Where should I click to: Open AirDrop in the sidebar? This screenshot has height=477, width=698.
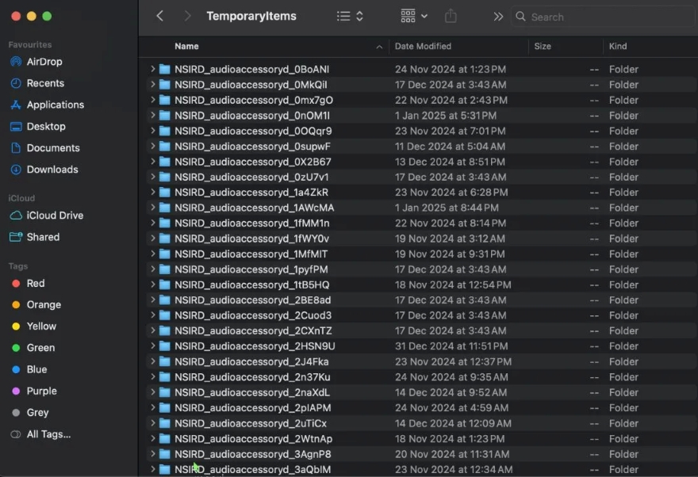(44, 62)
